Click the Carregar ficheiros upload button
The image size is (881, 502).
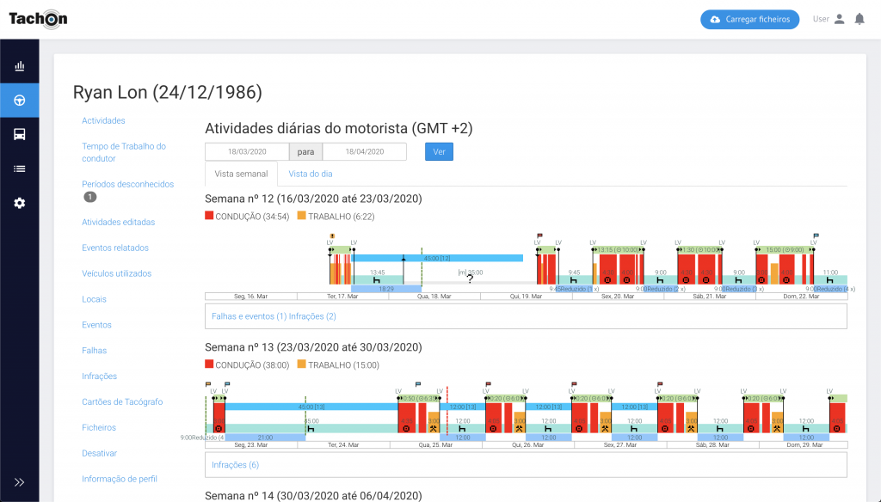[x=749, y=19]
